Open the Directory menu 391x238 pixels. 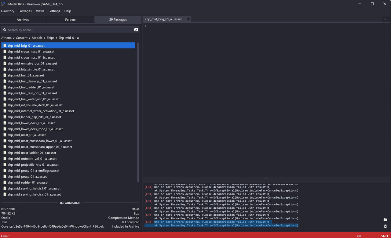(x=8, y=11)
